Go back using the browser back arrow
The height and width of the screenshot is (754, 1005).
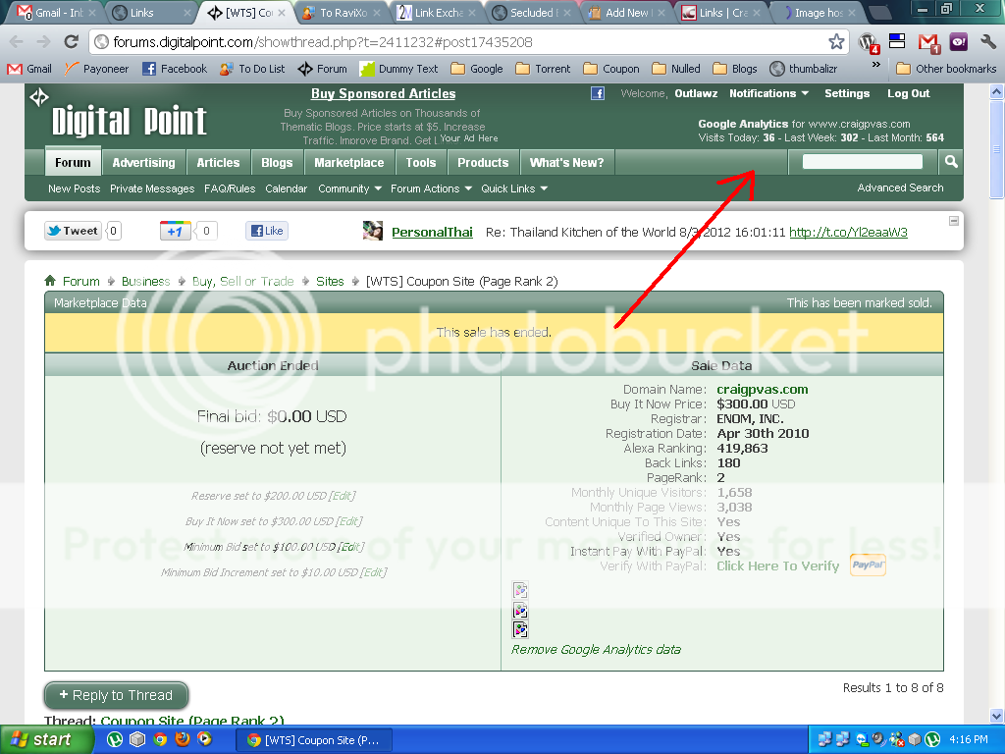(x=17, y=42)
